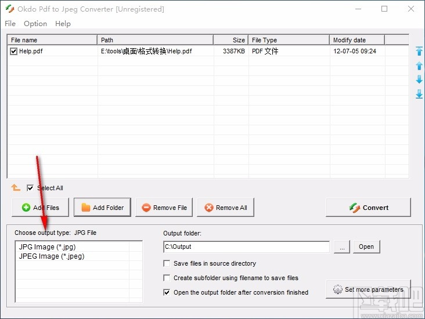Click the Add Files button

(x=41, y=208)
